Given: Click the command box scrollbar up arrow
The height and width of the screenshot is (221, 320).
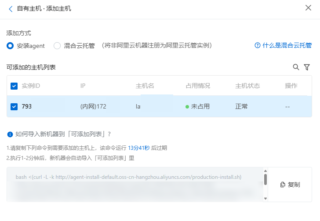Looking at the screenshot, I should click(x=265, y=171).
